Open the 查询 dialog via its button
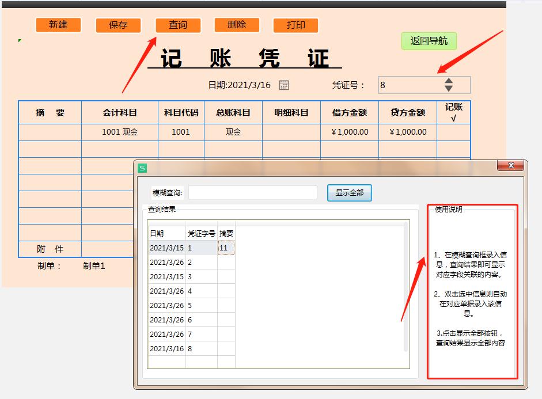 point(178,25)
